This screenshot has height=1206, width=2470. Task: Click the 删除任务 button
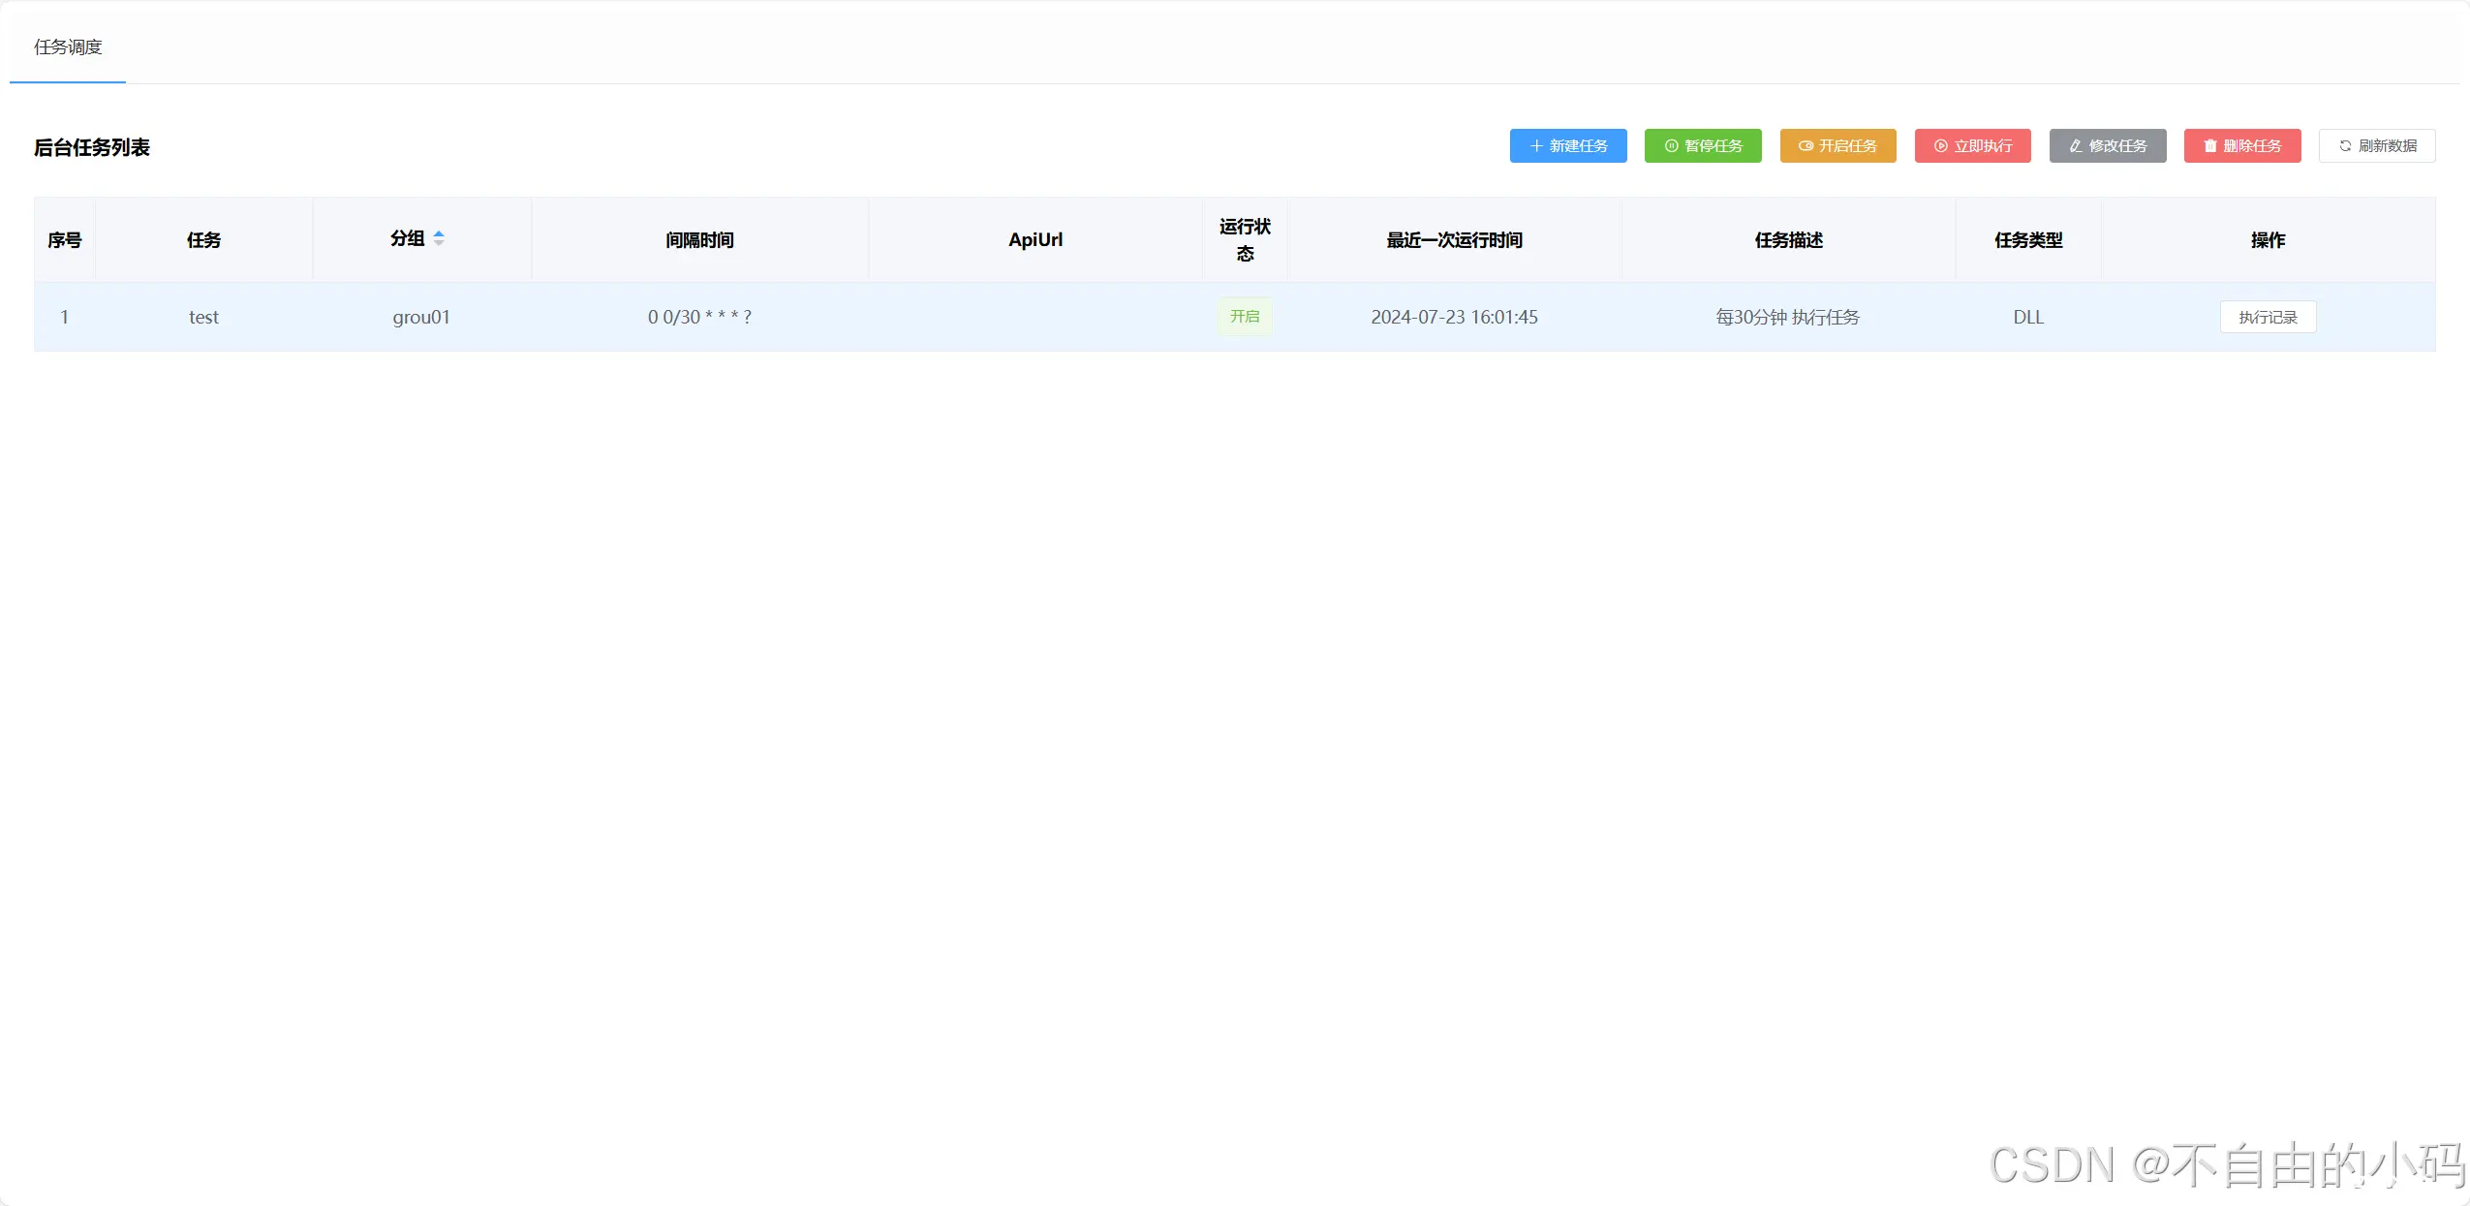tap(2242, 146)
